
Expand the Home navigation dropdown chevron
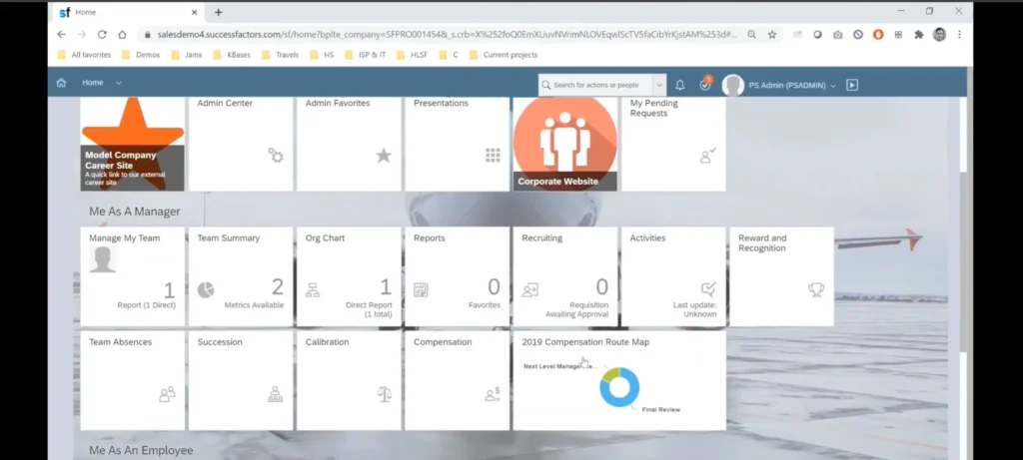118,83
